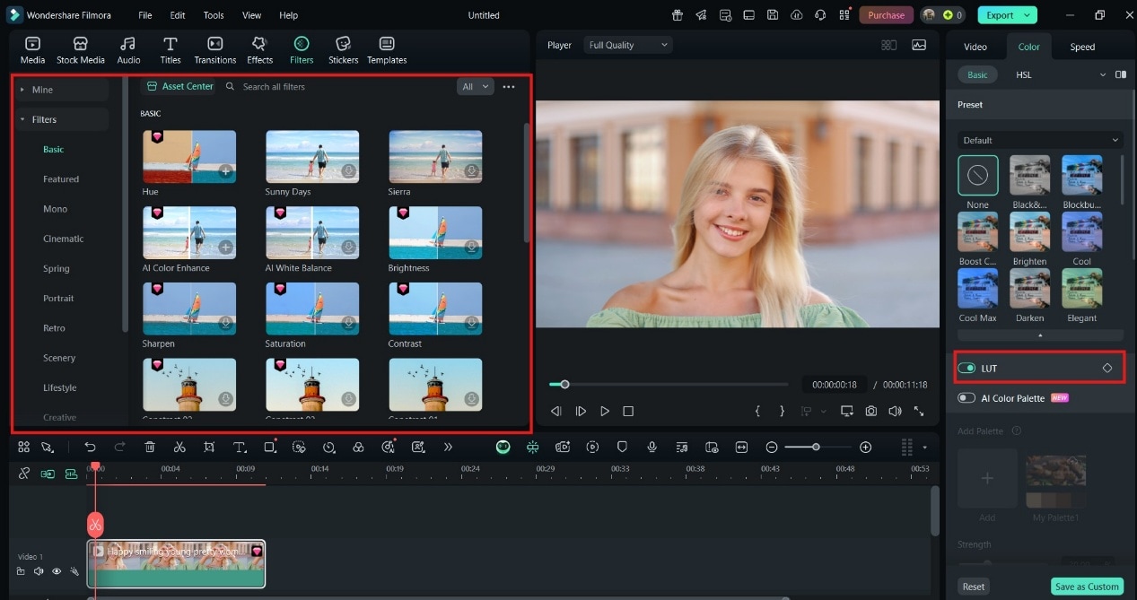The image size is (1137, 600).
Task: Open the Export dropdown arrow
Action: (x=1028, y=15)
